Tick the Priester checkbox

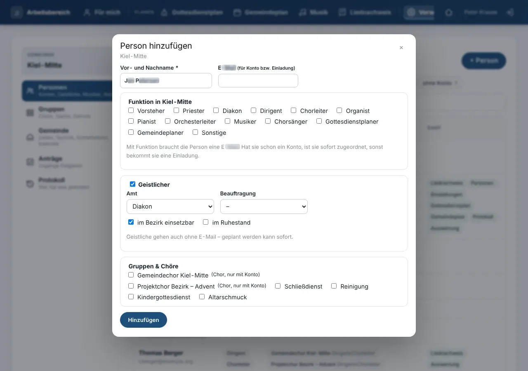(x=176, y=110)
